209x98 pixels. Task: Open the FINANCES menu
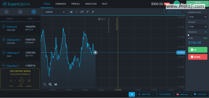(61, 4)
